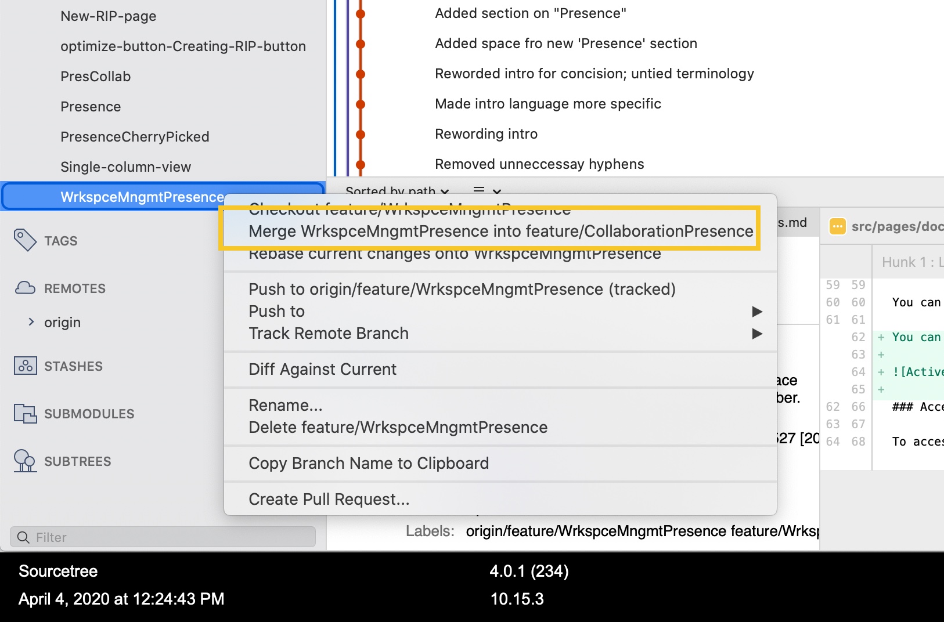Image resolution: width=944 pixels, height=622 pixels.
Task: Open the Push to submenu arrow
Action: coord(757,312)
